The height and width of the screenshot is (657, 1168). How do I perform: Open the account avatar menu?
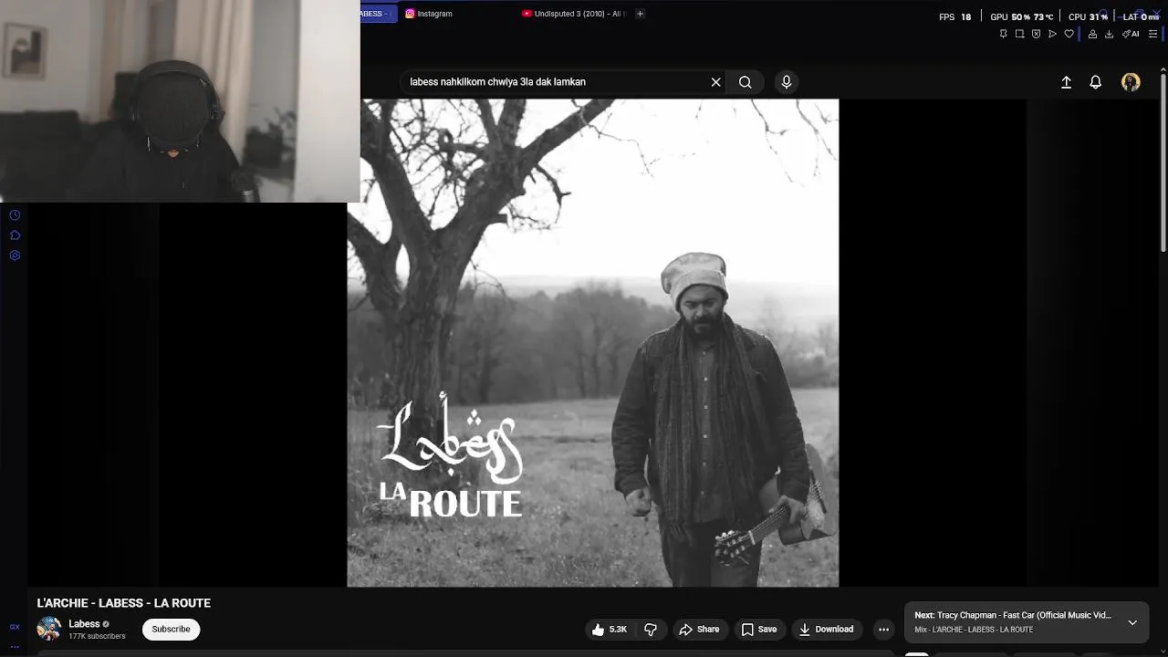coord(1131,82)
